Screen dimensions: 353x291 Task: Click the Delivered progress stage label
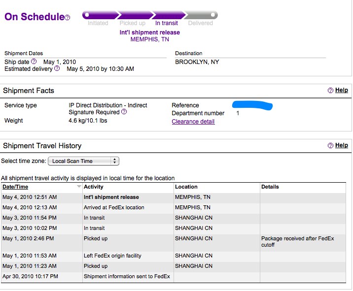(x=200, y=23)
